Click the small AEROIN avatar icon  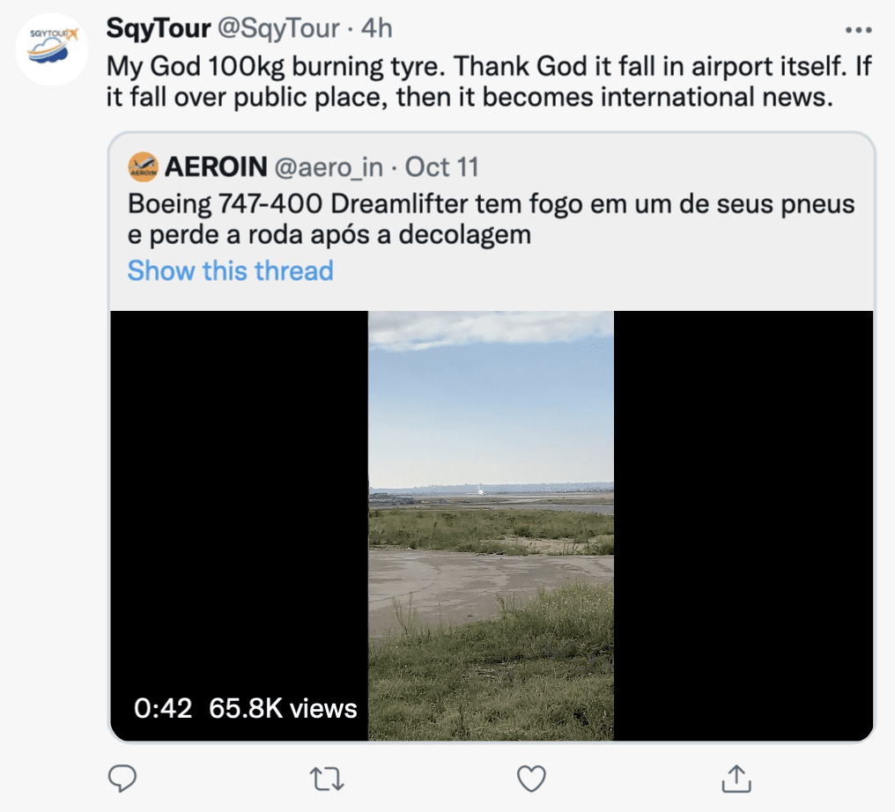click(143, 166)
